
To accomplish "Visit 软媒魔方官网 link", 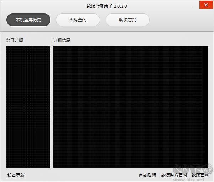I will (x=174, y=175).
